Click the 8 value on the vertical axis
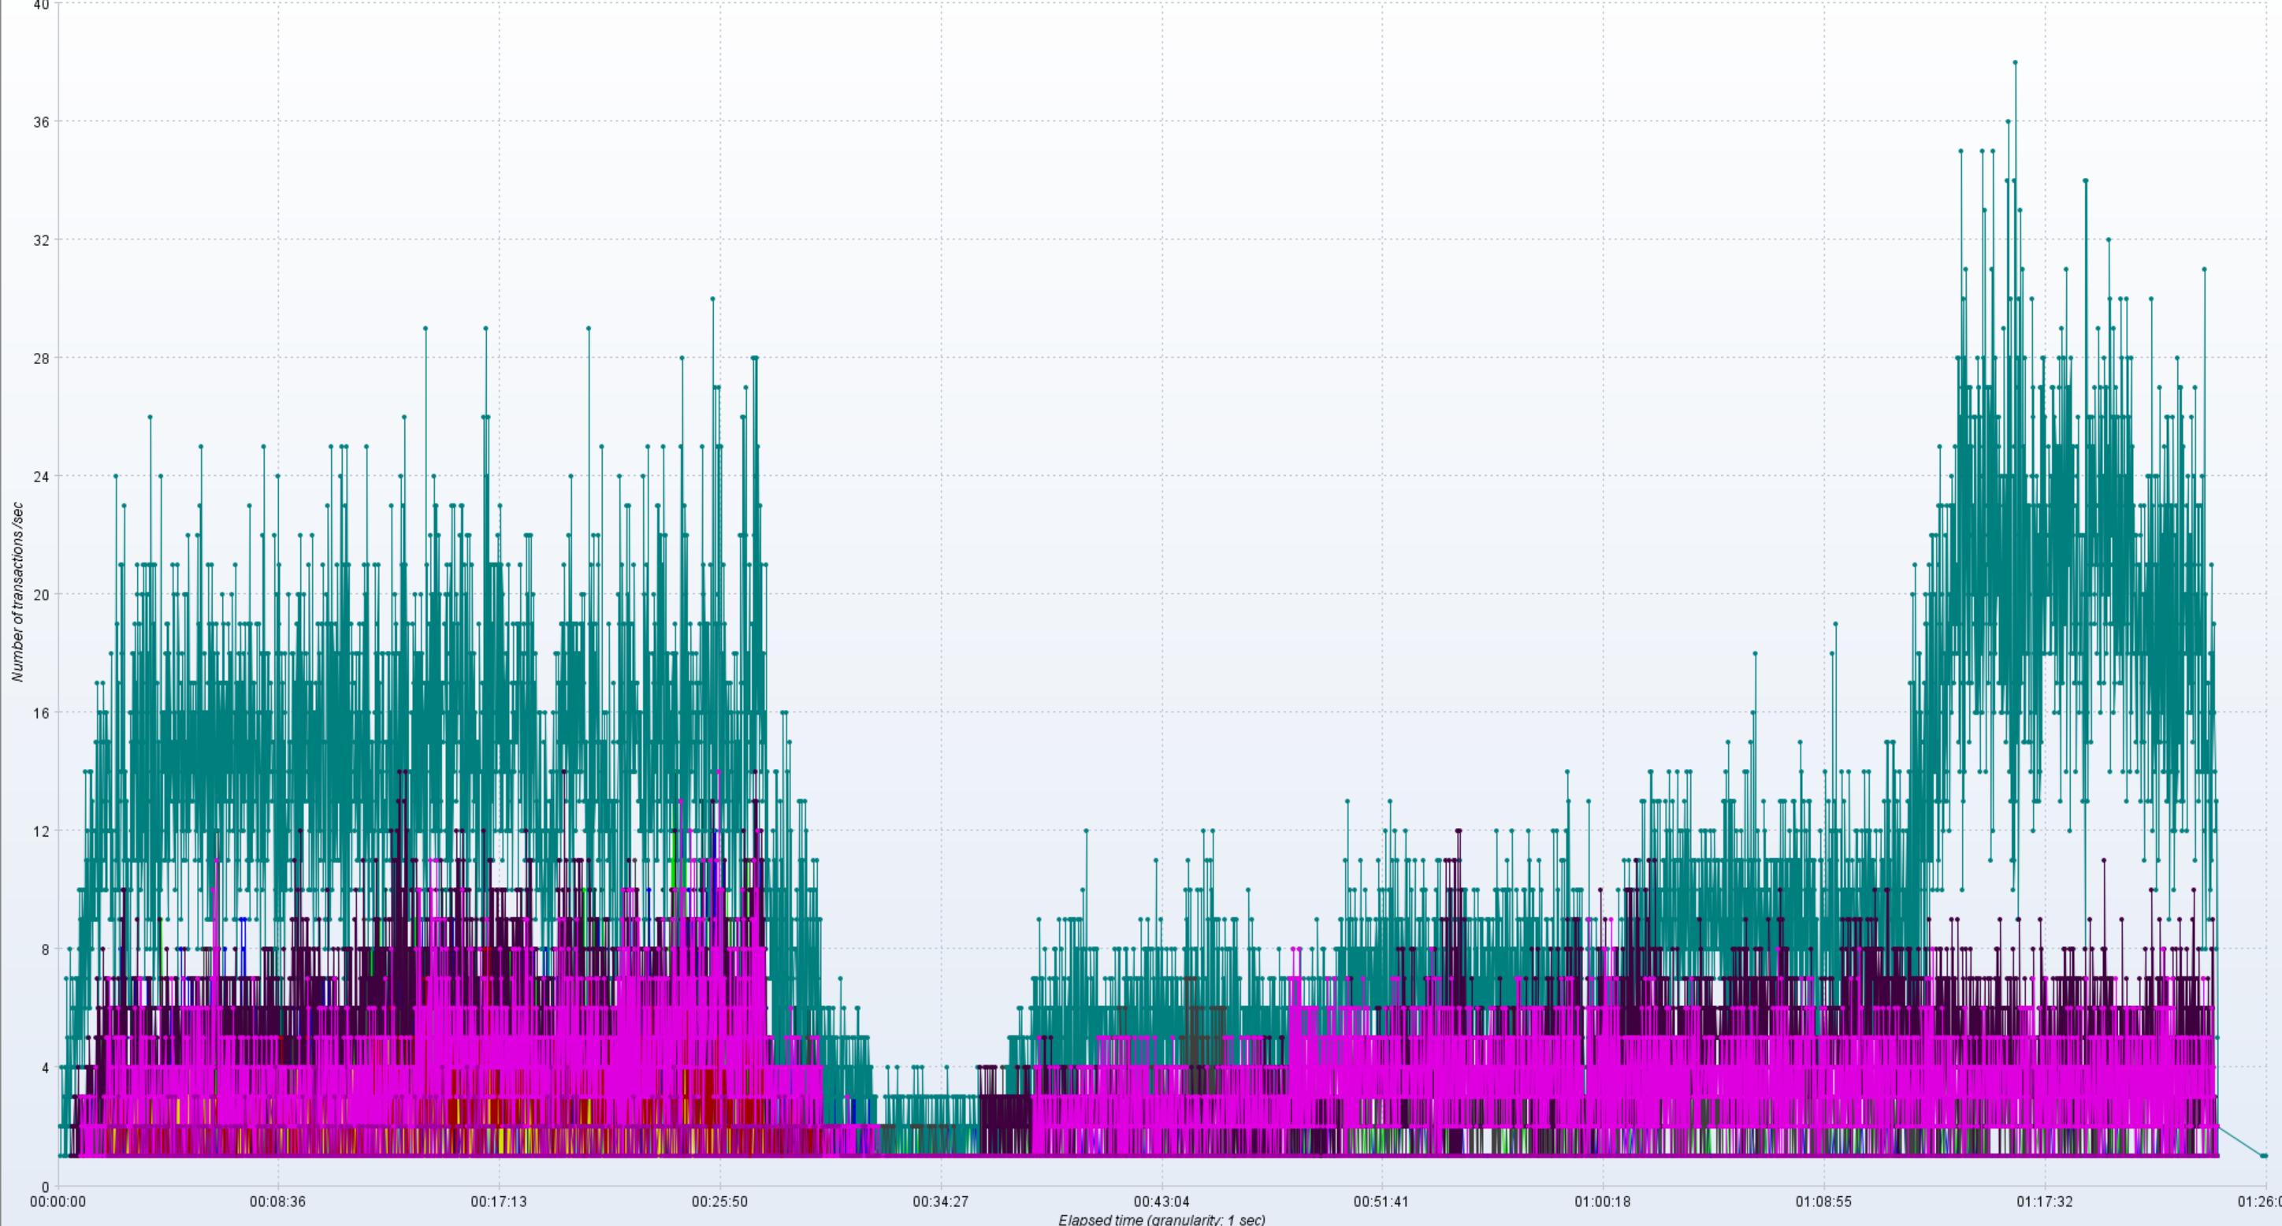Screen dimensions: 2282x1226 point(45,949)
